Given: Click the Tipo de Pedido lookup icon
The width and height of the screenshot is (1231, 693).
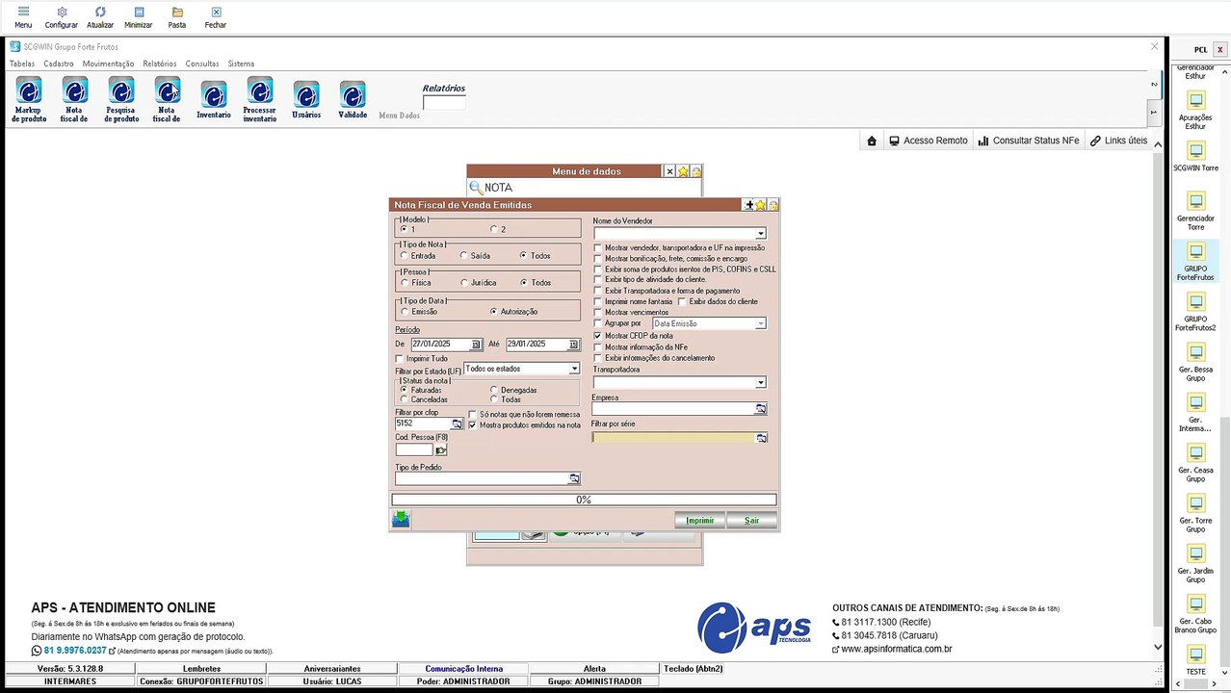Looking at the screenshot, I should 574,478.
